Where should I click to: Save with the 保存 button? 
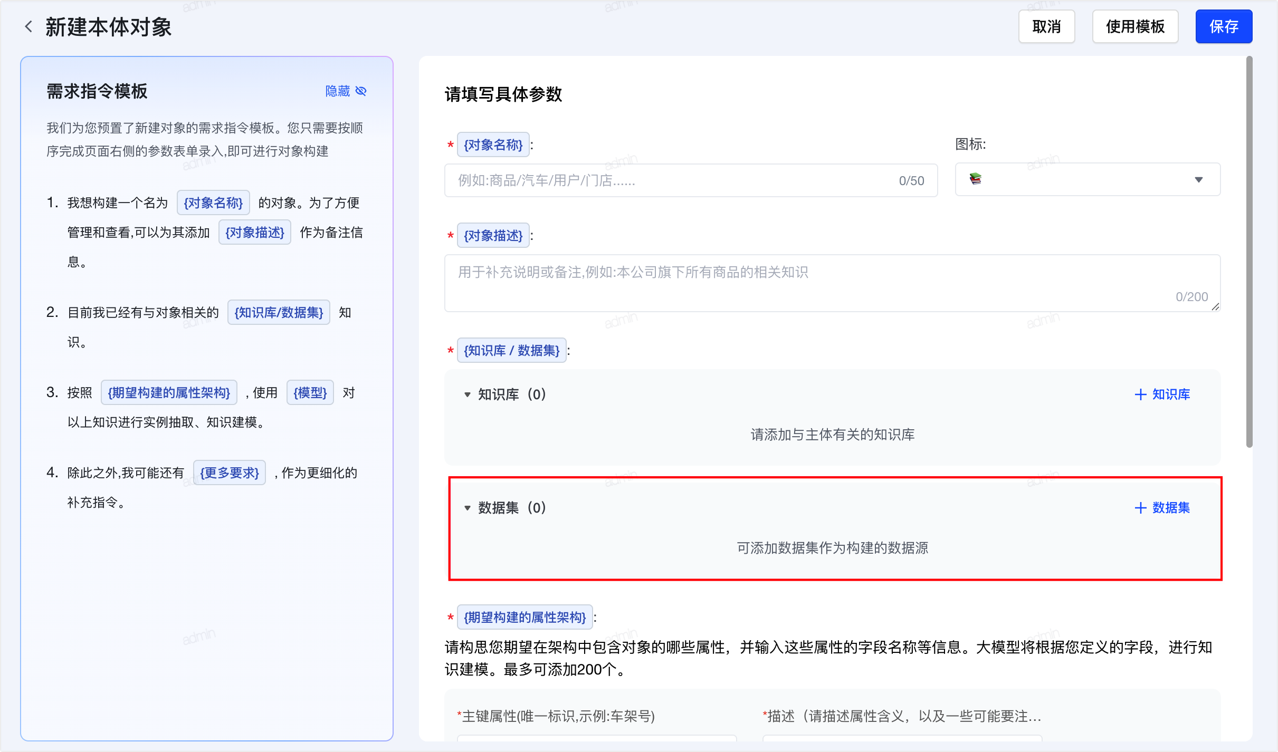click(x=1224, y=26)
